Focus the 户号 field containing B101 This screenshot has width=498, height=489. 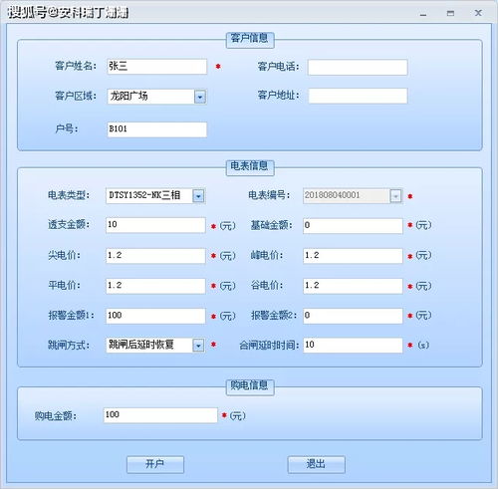[x=157, y=129]
